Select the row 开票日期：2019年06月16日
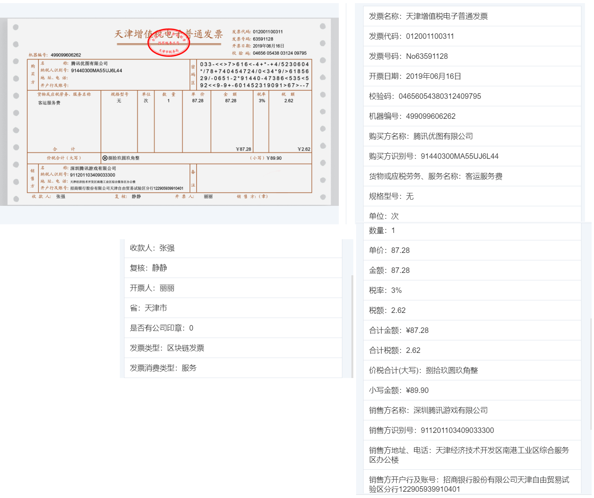 [x=472, y=76]
